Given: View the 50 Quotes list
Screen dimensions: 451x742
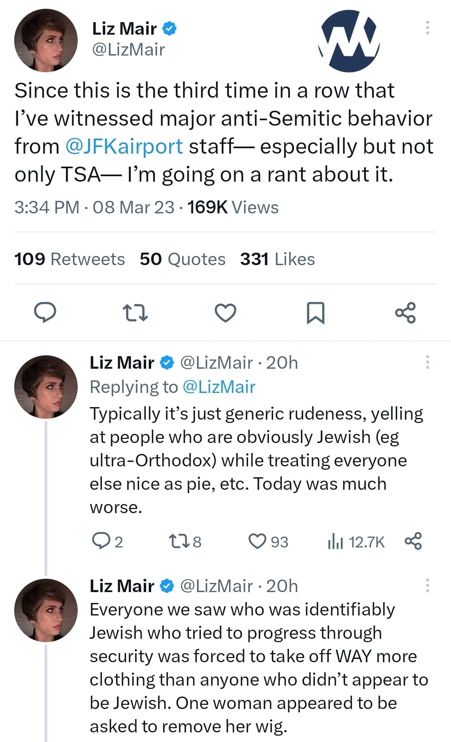Looking at the screenshot, I should [182, 259].
